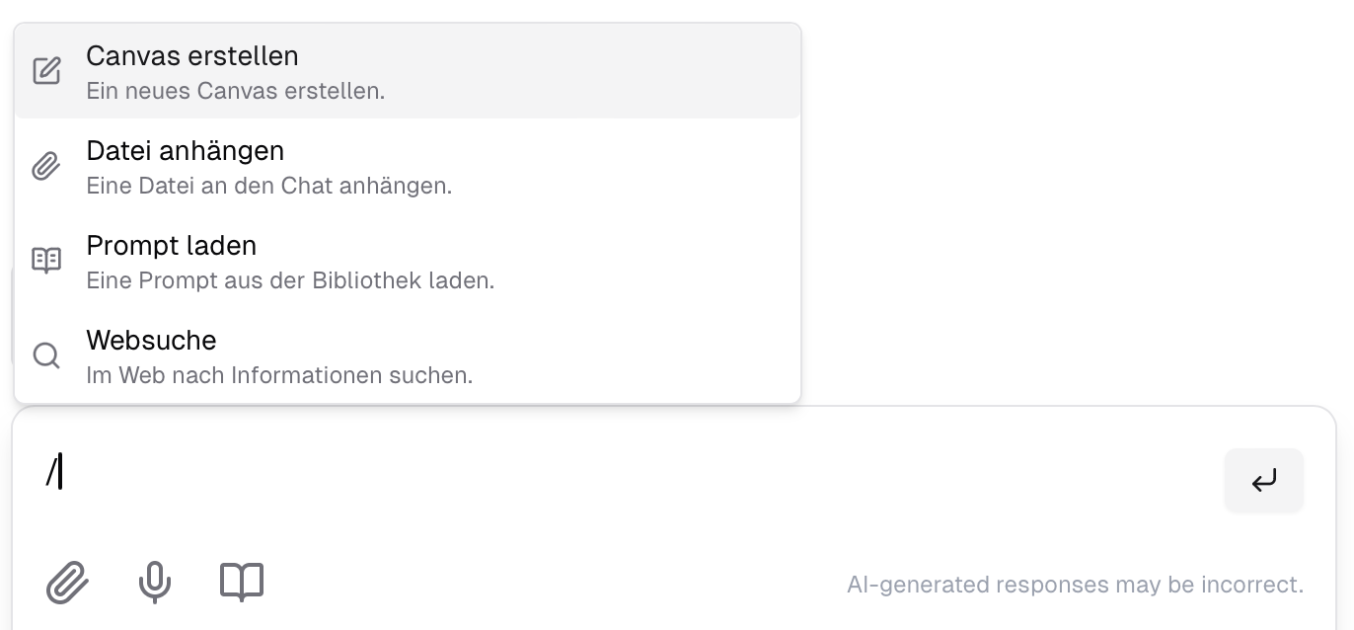The width and height of the screenshot is (1354, 630).
Task: Start a Websuche from the command menu
Action: [152, 341]
